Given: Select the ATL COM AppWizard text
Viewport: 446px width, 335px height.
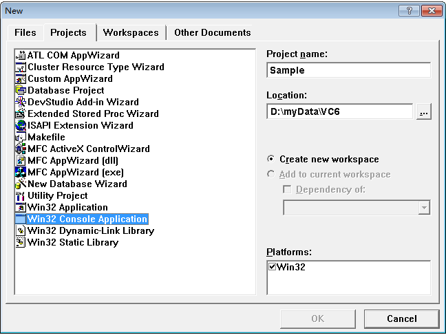Looking at the screenshot, I should pyautogui.click(x=74, y=55).
